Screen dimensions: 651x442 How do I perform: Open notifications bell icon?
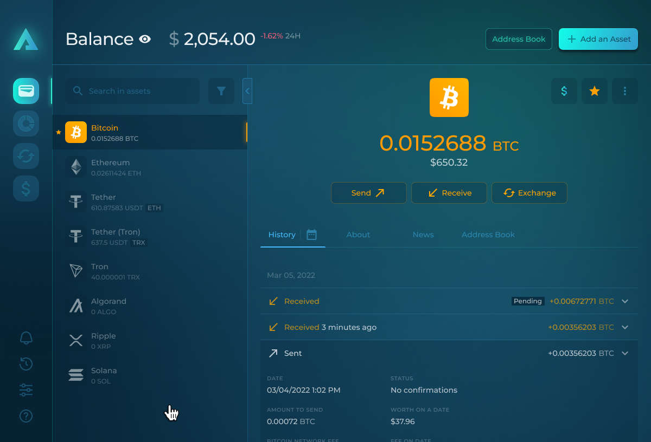click(26, 338)
